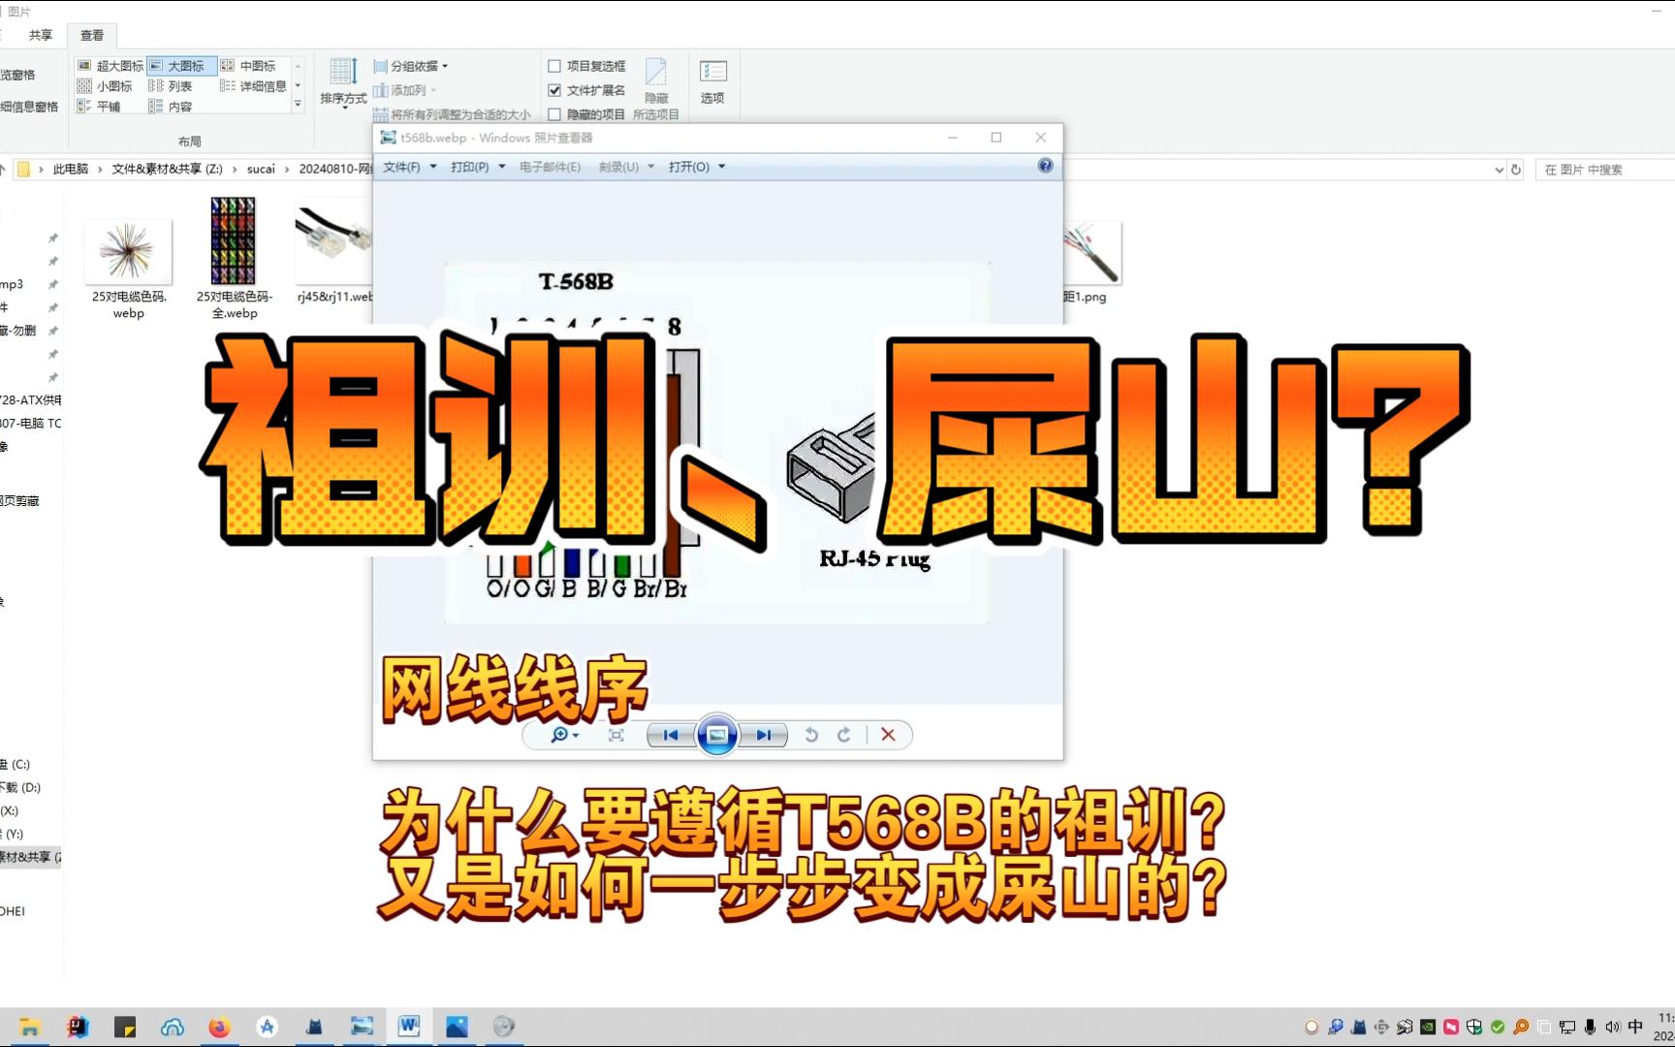This screenshot has height=1047, width=1675.
Task: Select (Y:) drive in navigation pane
Action: point(12,834)
